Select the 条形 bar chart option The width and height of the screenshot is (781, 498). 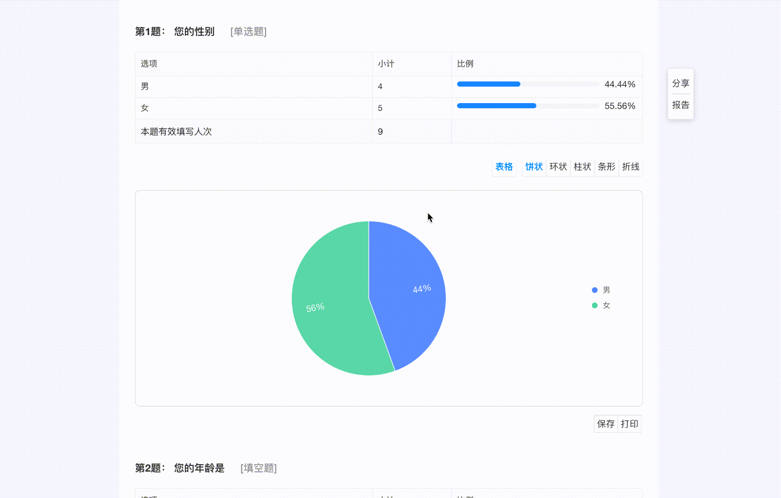(x=606, y=167)
